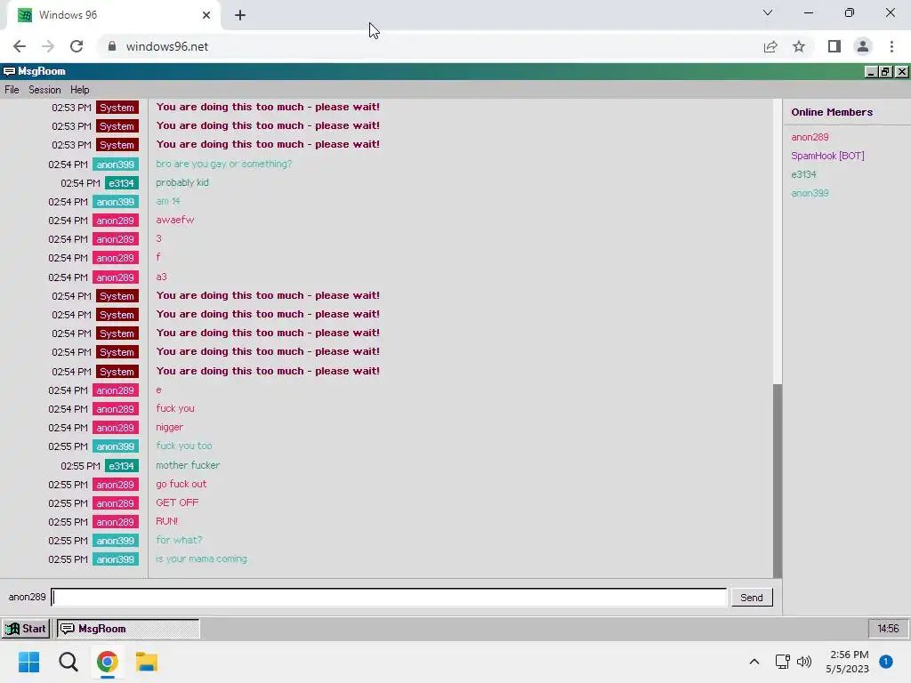
Task: Open the Session menu
Action: click(x=44, y=90)
